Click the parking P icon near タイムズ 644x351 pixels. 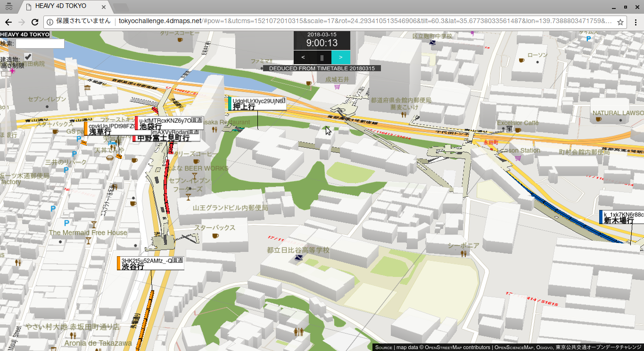(589, 38)
